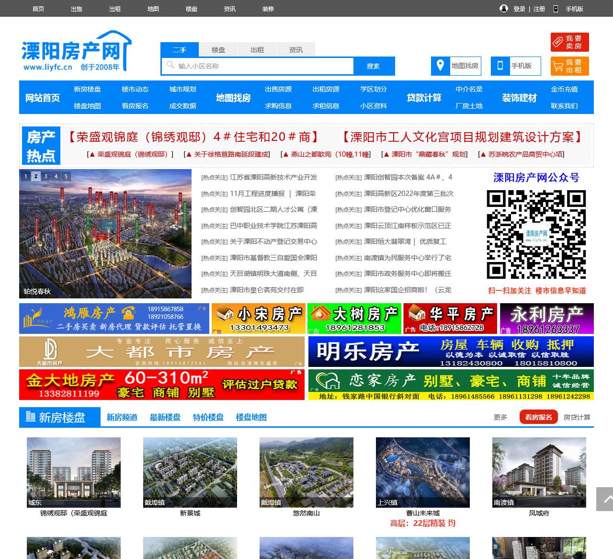The image size is (613, 559).
Task: Click the red 我要卖房 tag button
Action: pos(570,42)
